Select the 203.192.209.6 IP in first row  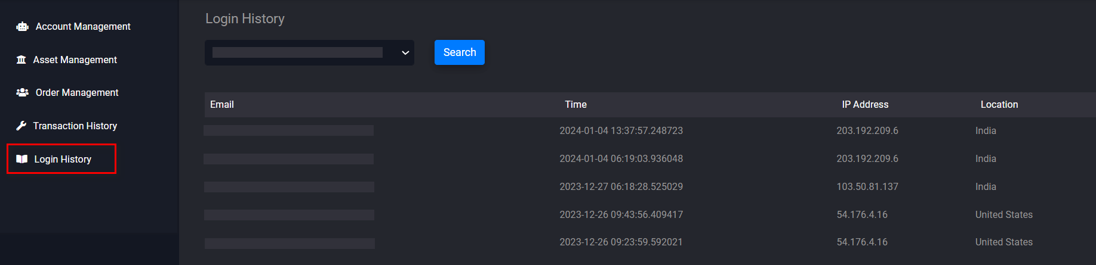pos(867,130)
